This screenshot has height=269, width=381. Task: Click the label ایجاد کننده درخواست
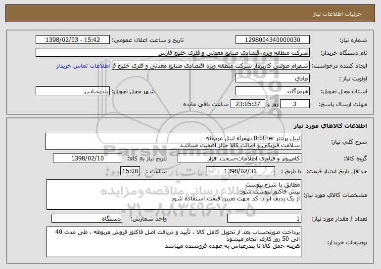(x=339, y=66)
